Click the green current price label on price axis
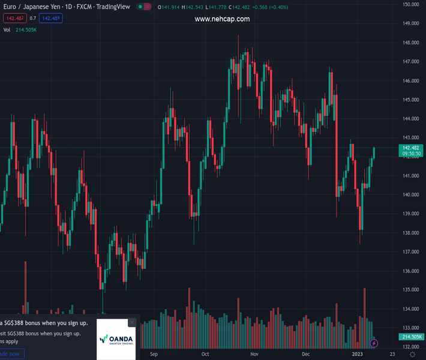This screenshot has height=360, width=426. point(410,148)
